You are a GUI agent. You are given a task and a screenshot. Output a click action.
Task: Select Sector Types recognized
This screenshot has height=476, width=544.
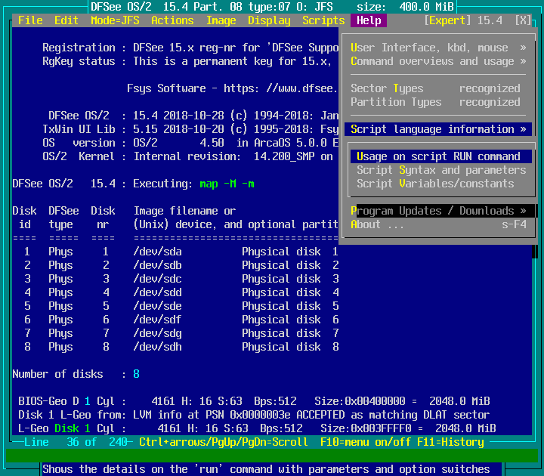point(438,88)
